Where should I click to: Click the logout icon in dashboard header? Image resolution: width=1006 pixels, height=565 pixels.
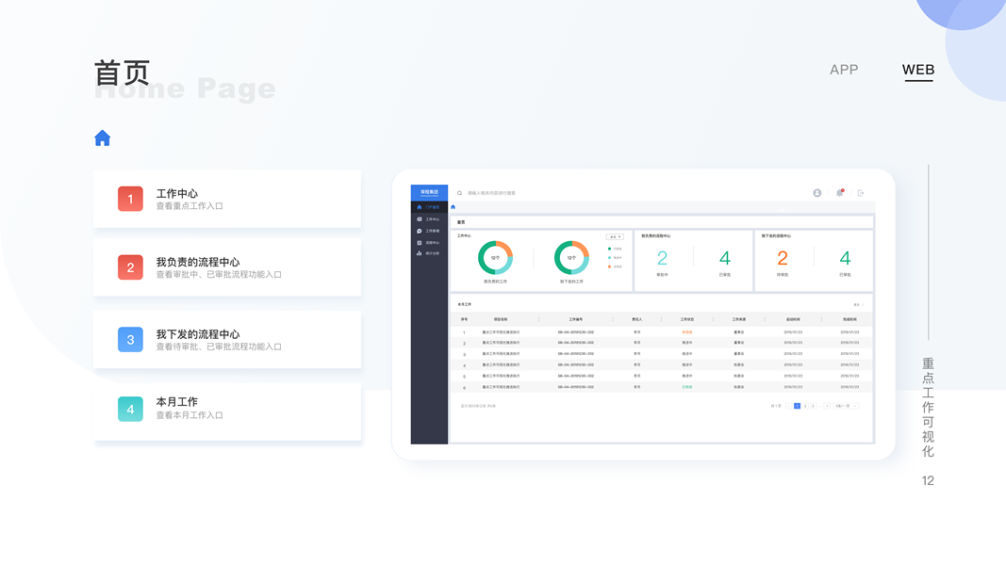point(861,193)
